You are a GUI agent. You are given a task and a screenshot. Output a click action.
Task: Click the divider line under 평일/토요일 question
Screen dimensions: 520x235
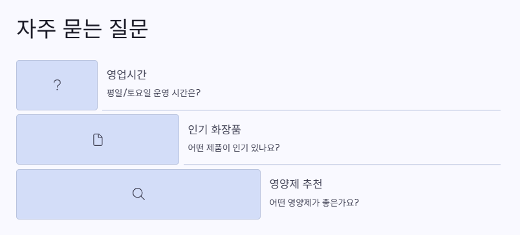click(301, 110)
